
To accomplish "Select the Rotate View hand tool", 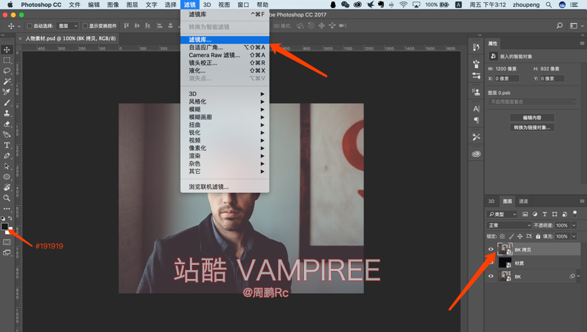I will tap(7, 187).
